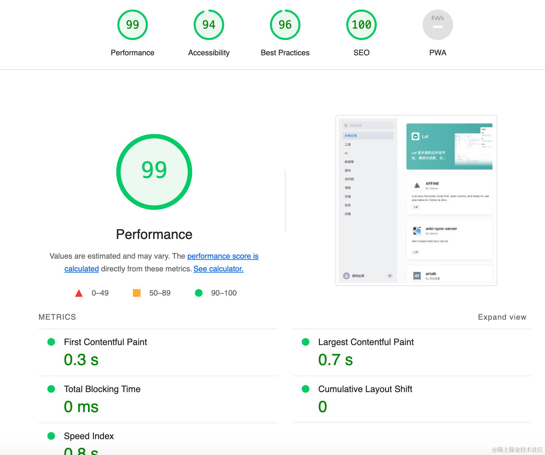Image resolution: width=545 pixels, height=455 pixels.
Task: Click the "Cumulative Layout Shift" metric label
Action: [x=365, y=389]
